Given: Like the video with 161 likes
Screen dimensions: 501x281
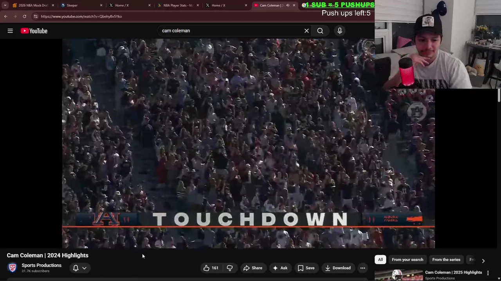Looking at the screenshot, I should point(211,268).
